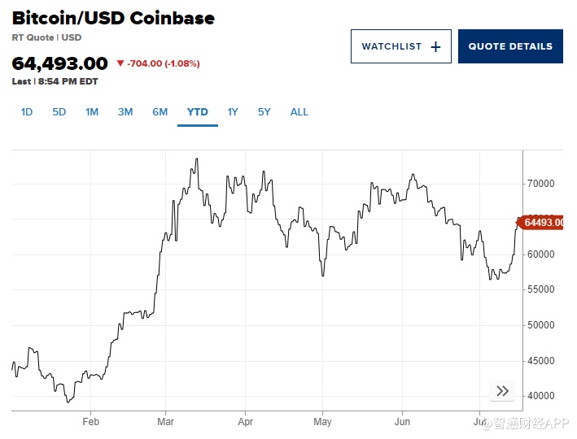Show ALL time price history

(299, 112)
